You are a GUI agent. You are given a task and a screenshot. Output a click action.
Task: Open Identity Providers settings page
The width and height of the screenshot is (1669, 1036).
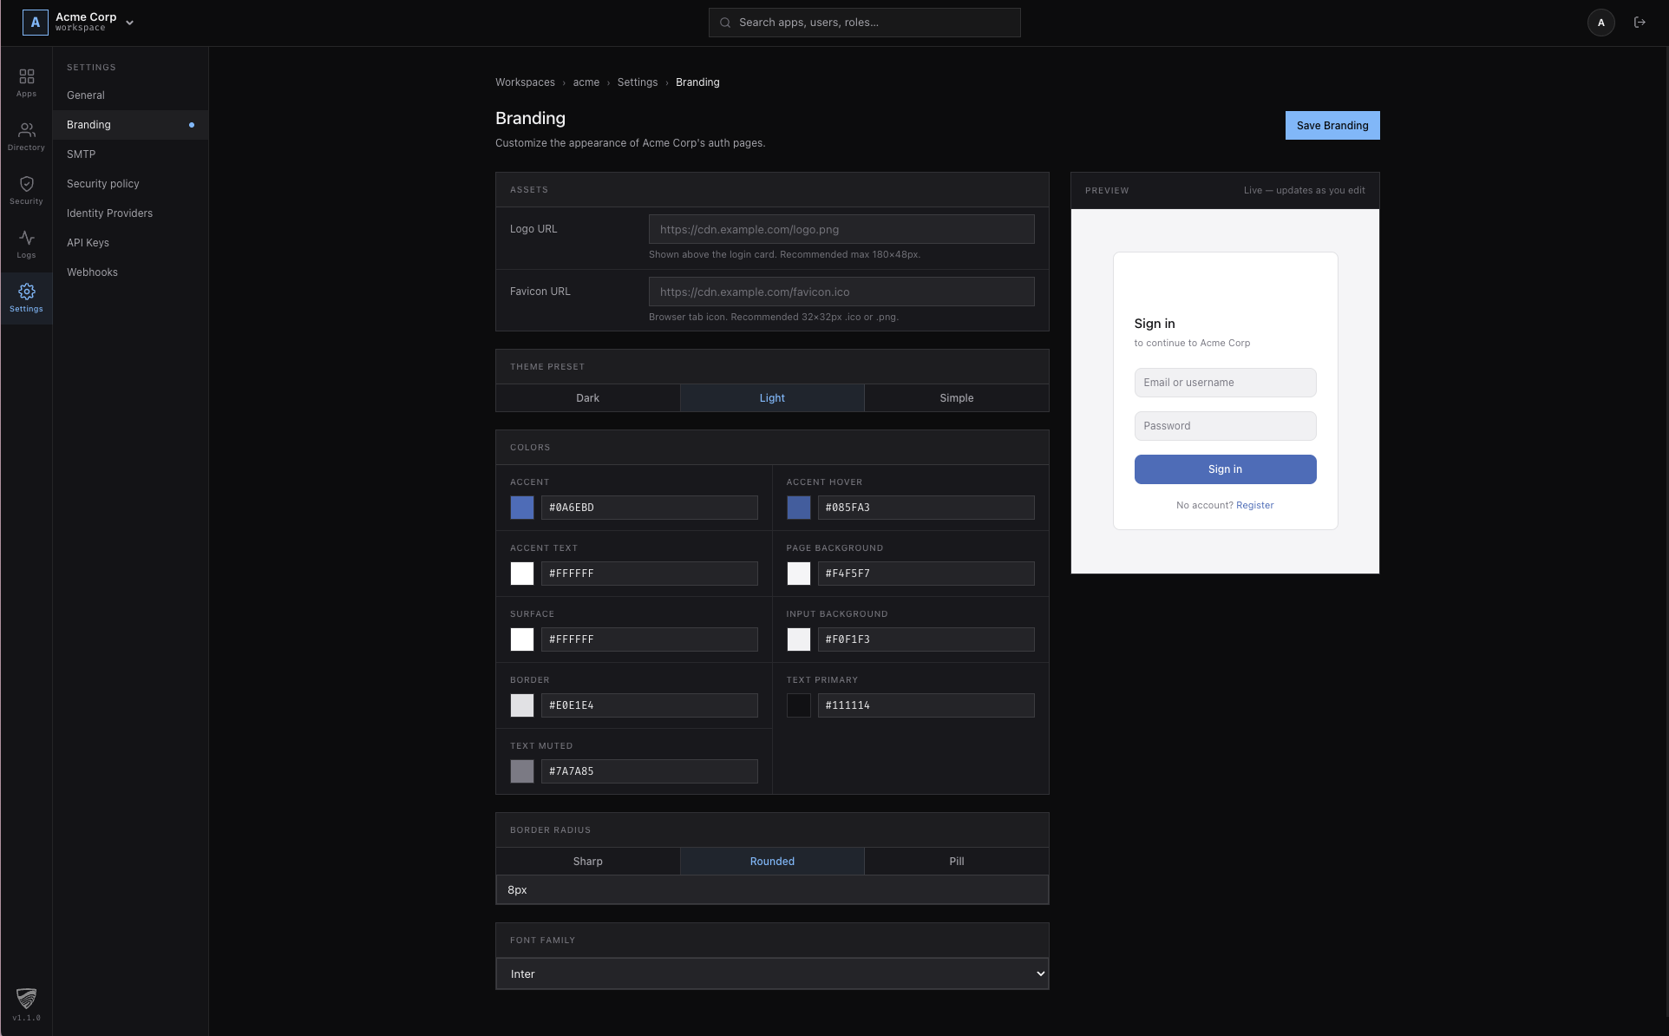[x=109, y=213]
